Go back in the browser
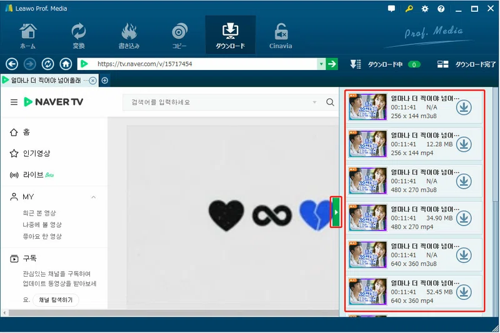This screenshot has width=500, height=333. 12,64
